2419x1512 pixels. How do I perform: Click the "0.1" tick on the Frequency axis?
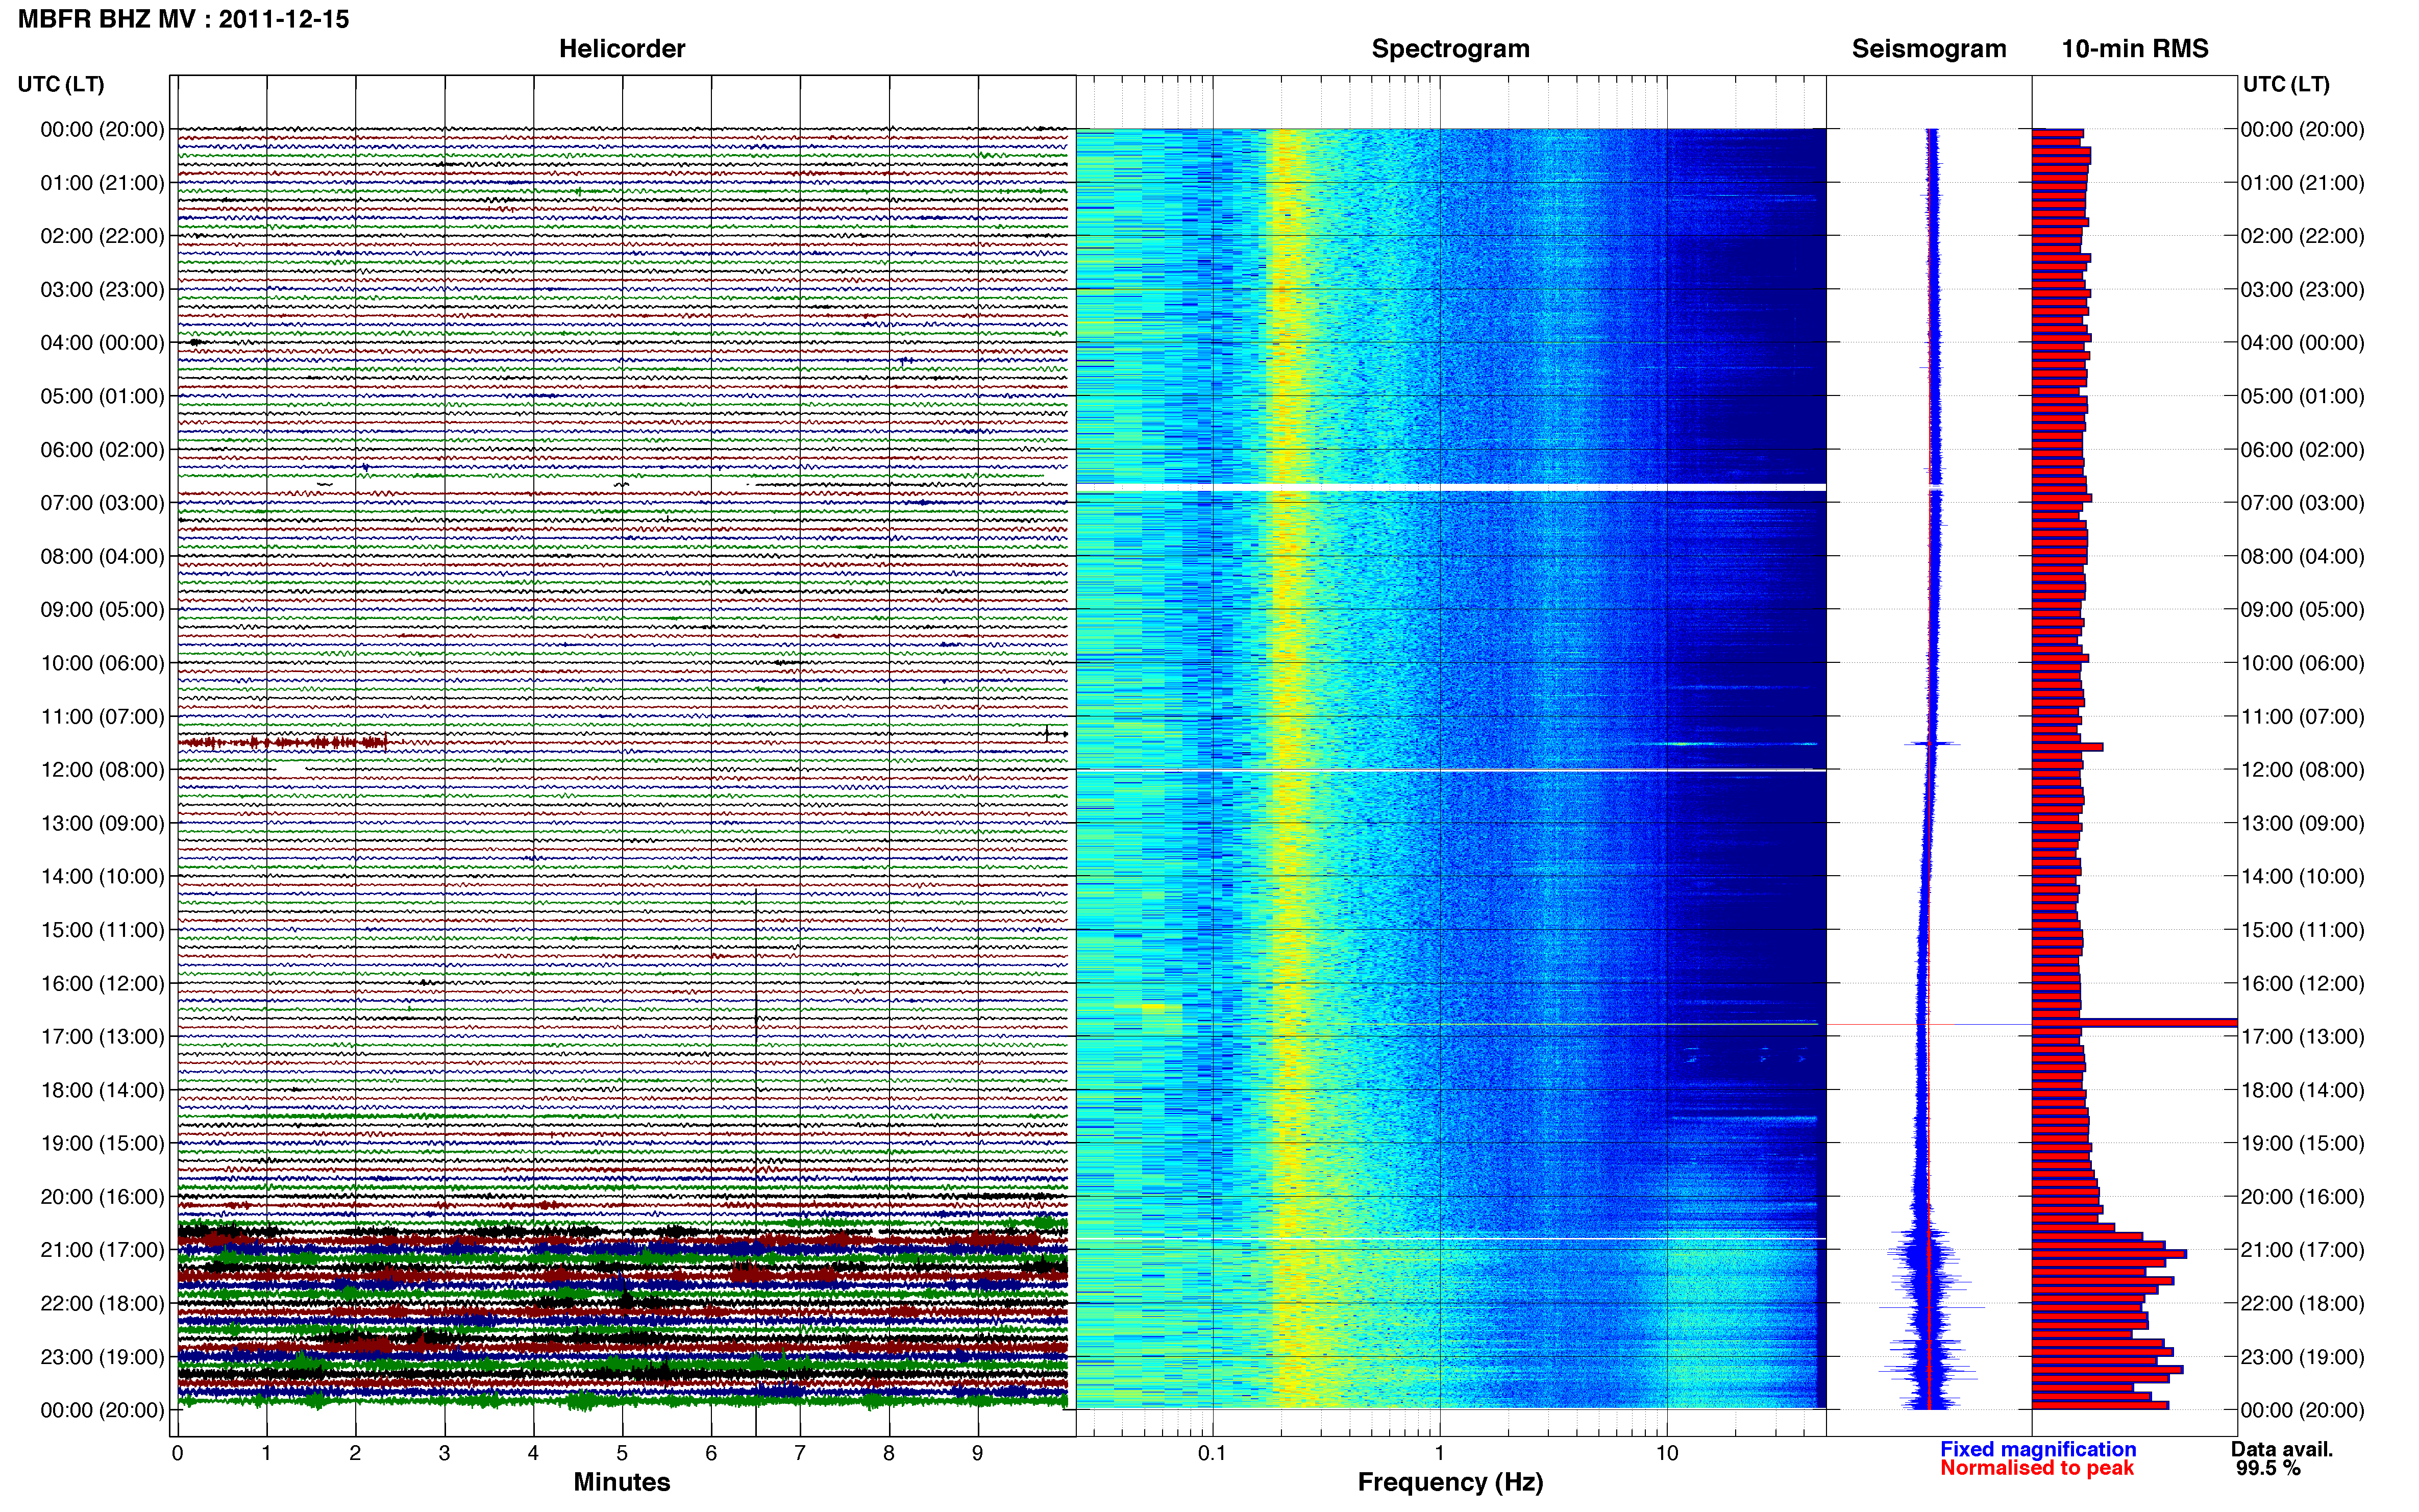pyautogui.click(x=1212, y=1453)
